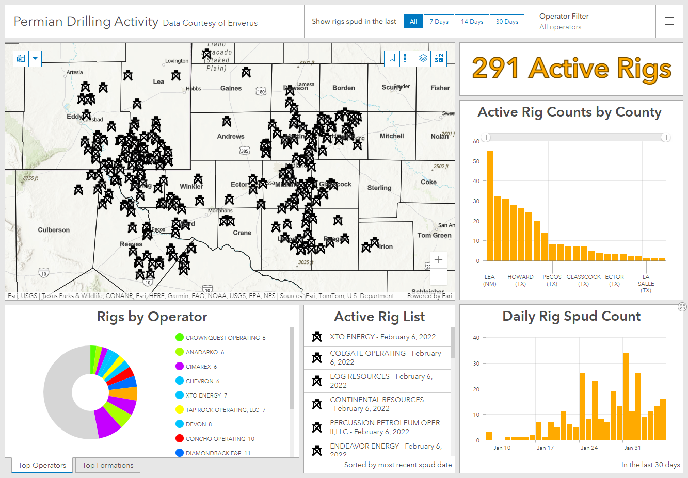This screenshot has height=478, width=688.
Task: Click the map selection tool icon
Action: [21, 59]
